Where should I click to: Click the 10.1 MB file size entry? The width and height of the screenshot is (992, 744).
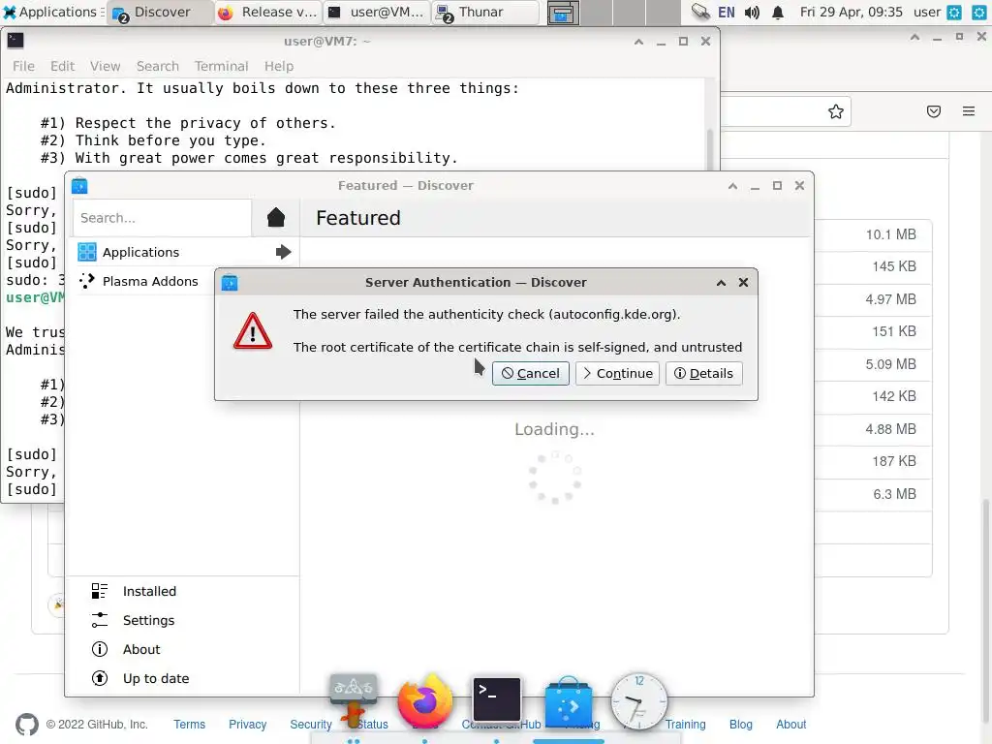[891, 234]
